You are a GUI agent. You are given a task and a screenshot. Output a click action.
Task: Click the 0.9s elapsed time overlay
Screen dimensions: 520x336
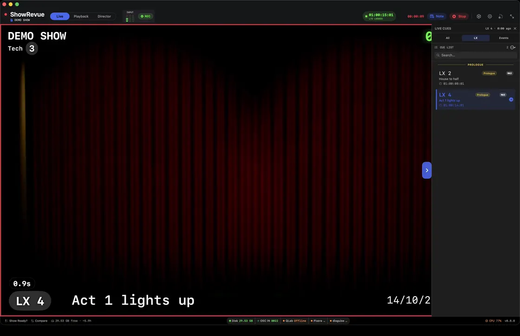coord(22,284)
